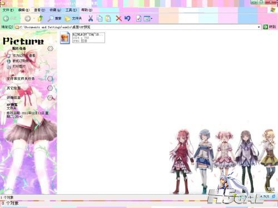The image size is (278, 208).
Task: Expand the address bar dropdown arrow
Action: pyautogui.click(x=259, y=27)
